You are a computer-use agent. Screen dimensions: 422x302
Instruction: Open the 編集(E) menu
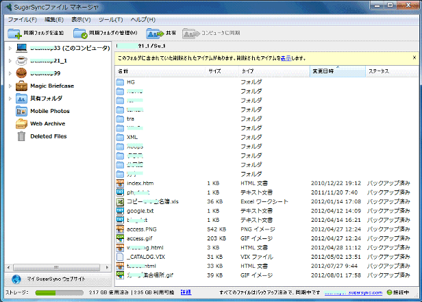[x=54, y=20]
